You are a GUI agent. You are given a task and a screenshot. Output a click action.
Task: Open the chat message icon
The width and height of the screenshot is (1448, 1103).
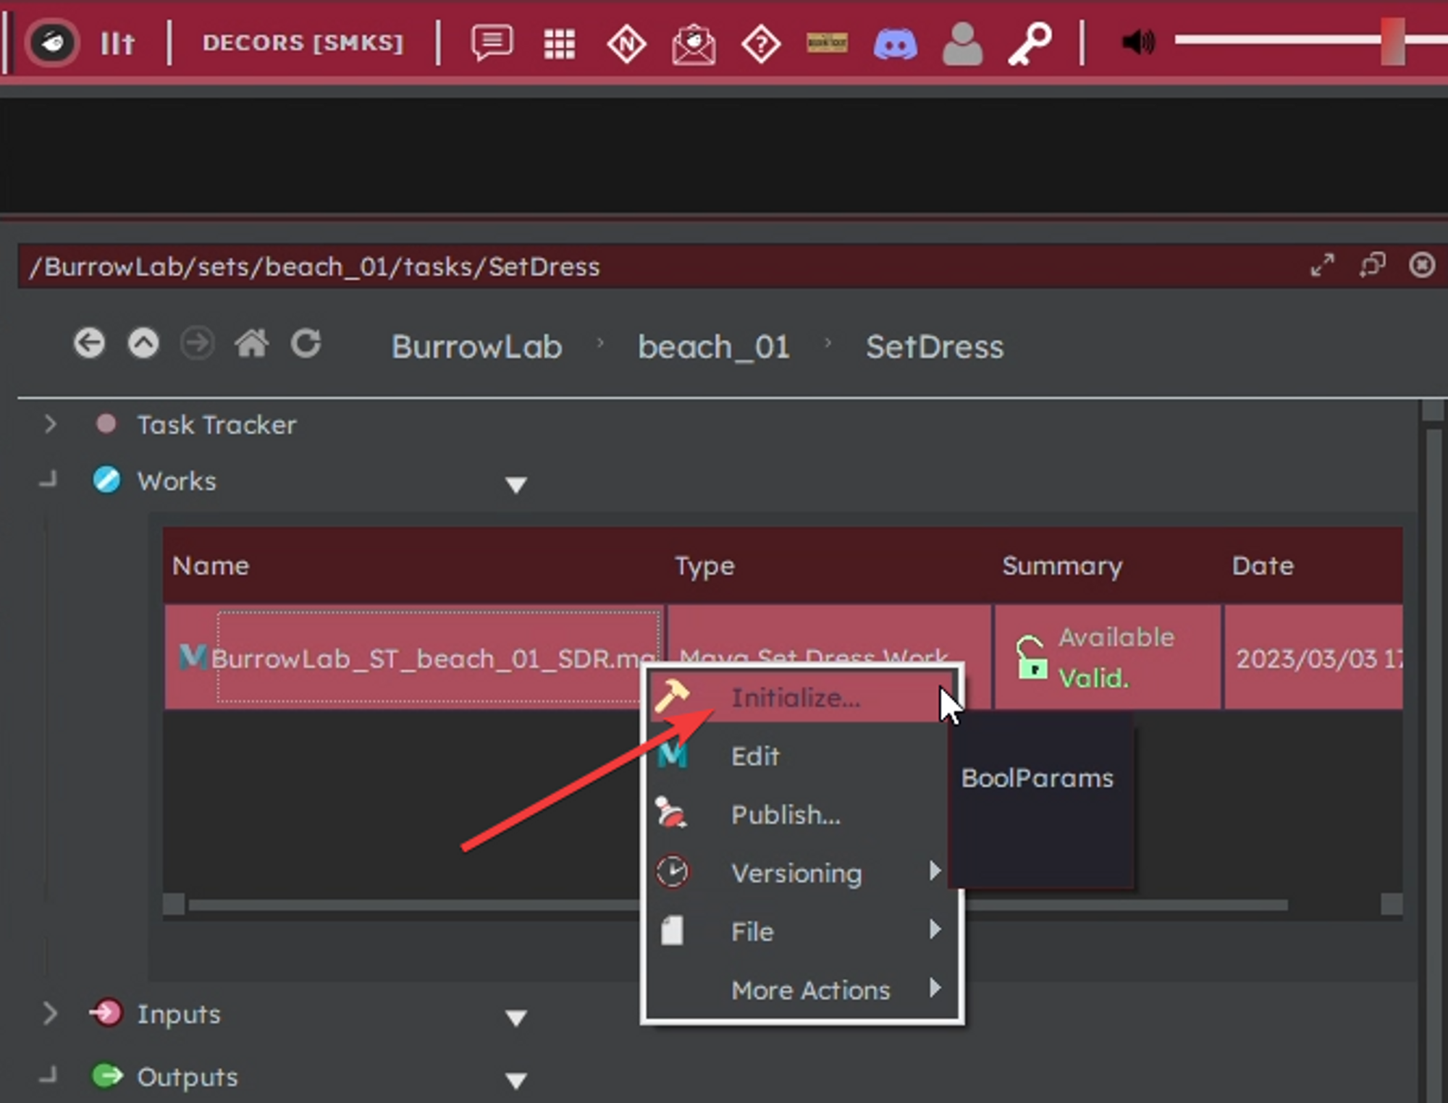tap(492, 43)
